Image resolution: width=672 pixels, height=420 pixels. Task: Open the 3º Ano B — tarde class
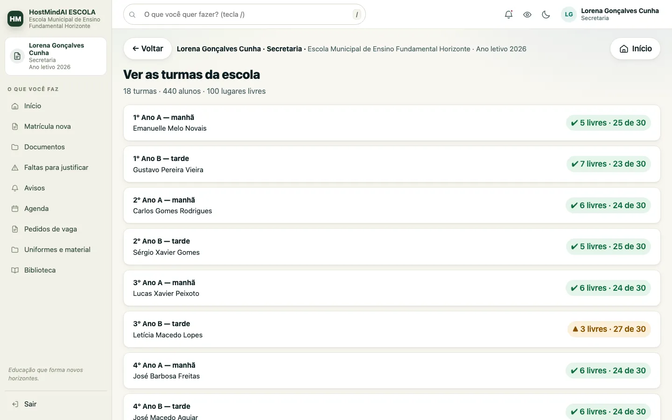pos(392,329)
